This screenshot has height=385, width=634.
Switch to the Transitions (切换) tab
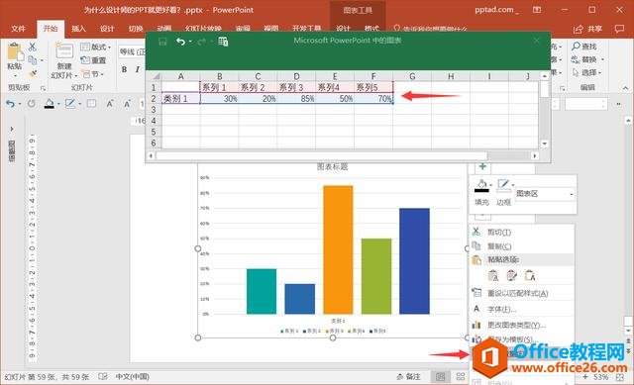(136, 29)
